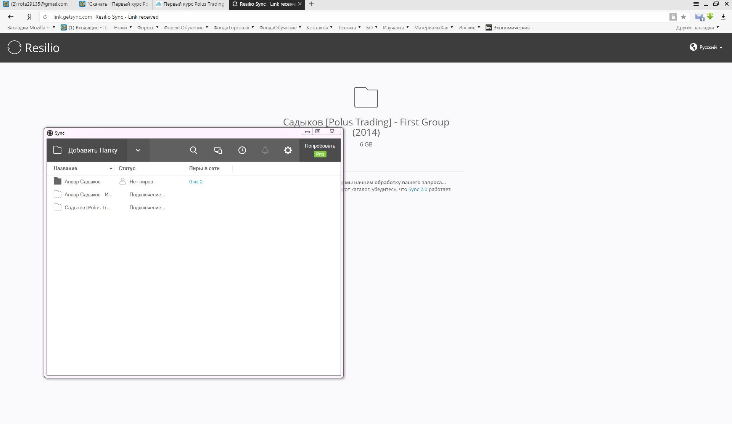Expand the ФондаОбучение bookmarks folder
This screenshot has width=732, height=424.
tap(280, 27)
